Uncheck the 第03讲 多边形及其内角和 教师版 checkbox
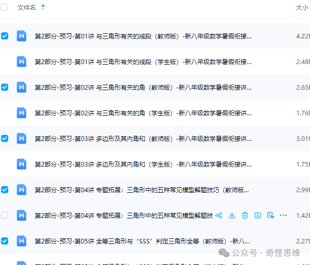 (5, 138)
